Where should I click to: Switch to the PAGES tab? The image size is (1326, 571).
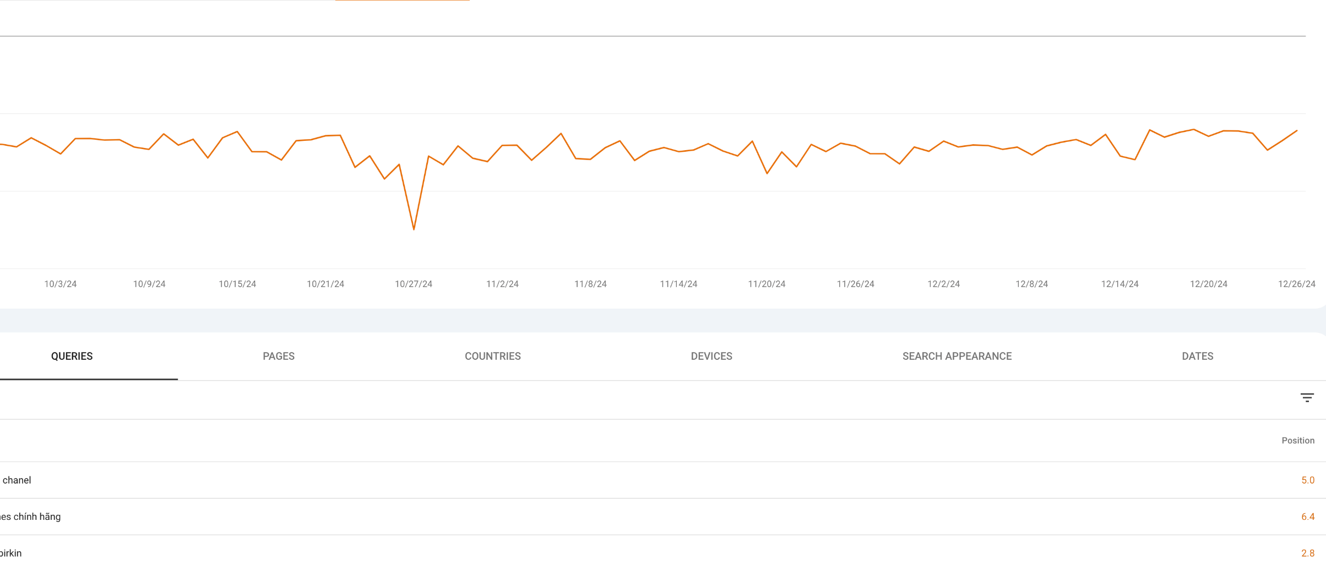(x=279, y=356)
